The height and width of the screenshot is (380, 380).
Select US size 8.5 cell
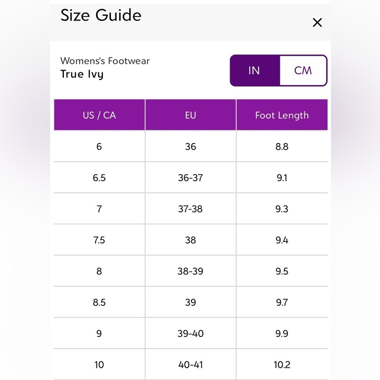(99, 302)
